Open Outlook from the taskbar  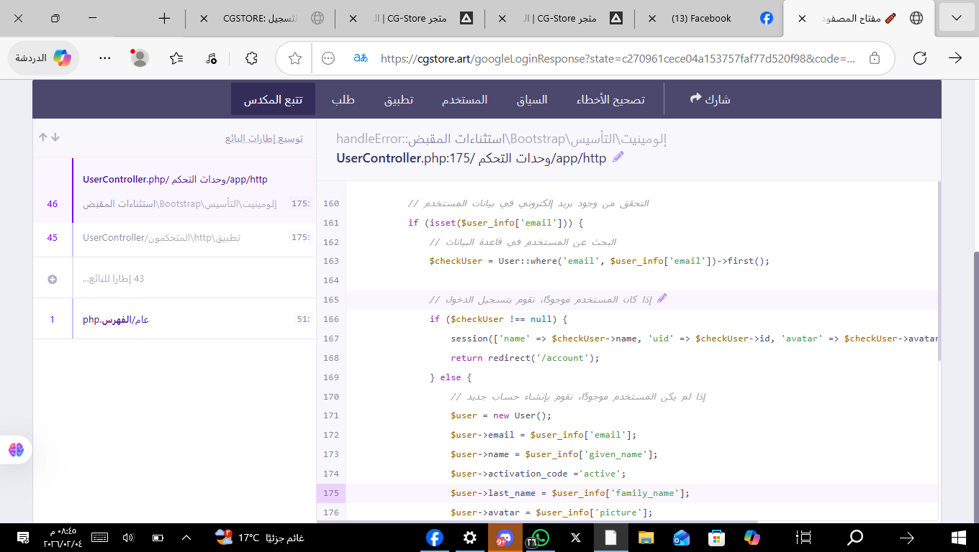tap(680, 538)
